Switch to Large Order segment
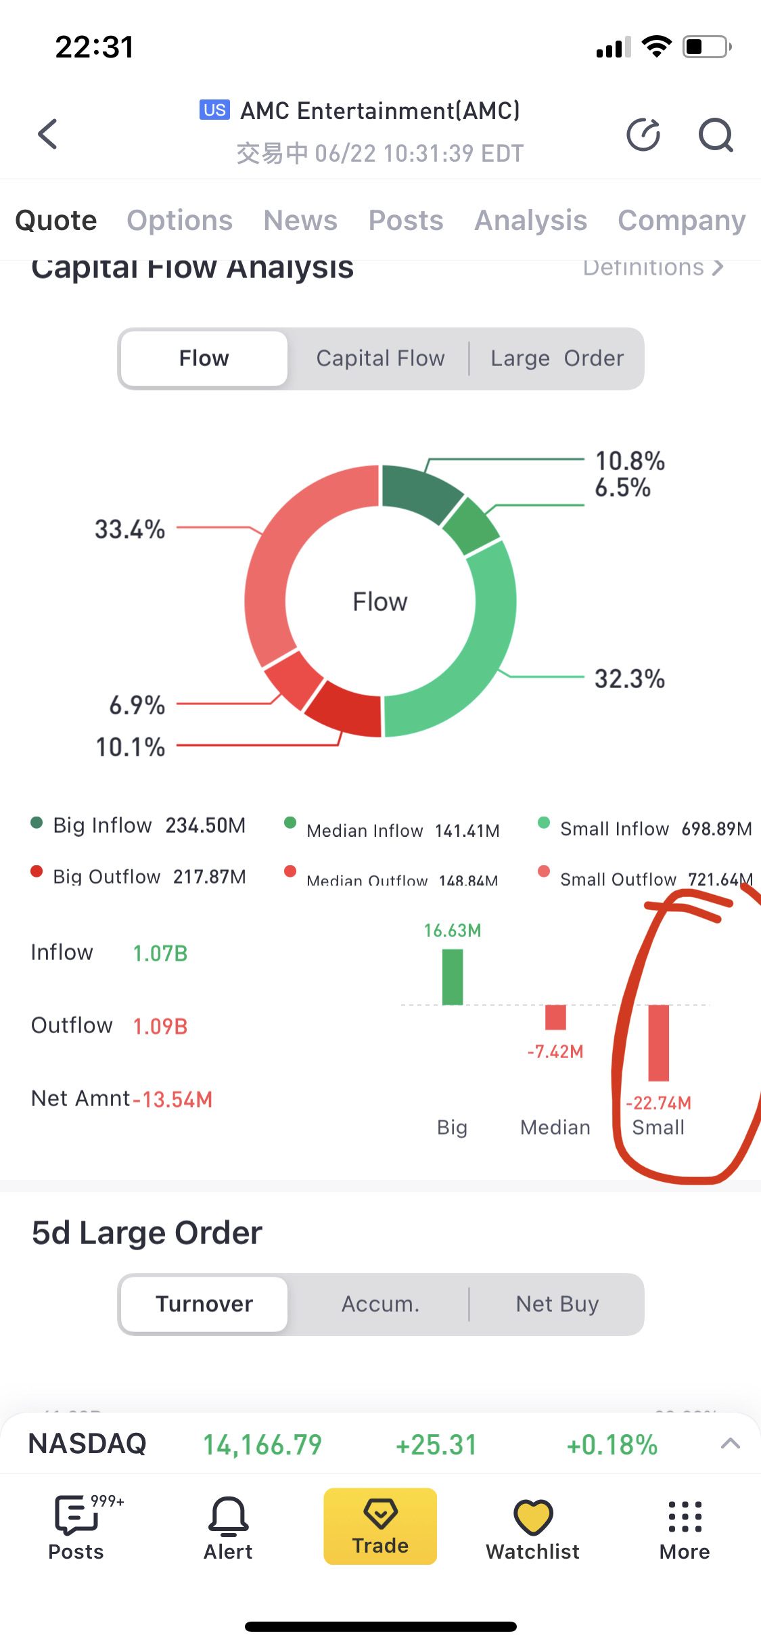761x1648 pixels. (557, 359)
